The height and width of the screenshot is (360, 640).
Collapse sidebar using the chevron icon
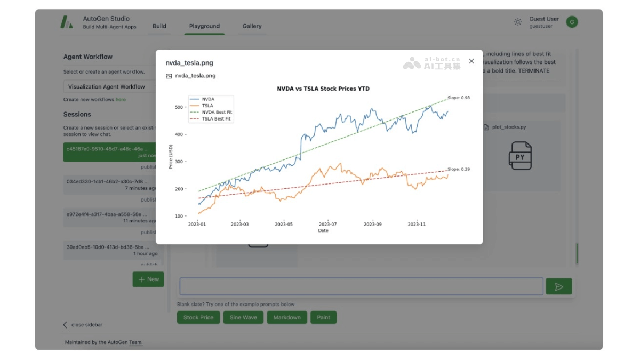click(x=66, y=325)
